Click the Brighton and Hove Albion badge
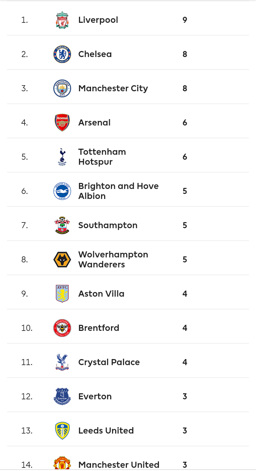The width and height of the screenshot is (256, 471). [62, 191]
